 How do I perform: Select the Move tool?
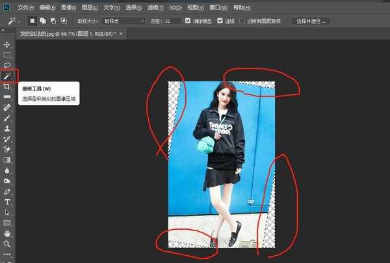(8, 45)
